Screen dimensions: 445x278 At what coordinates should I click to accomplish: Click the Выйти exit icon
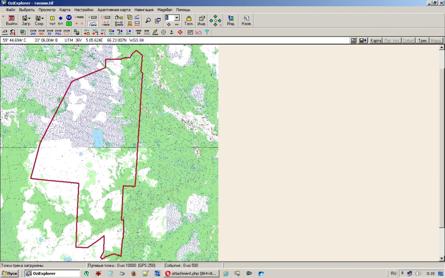(11, 20)
